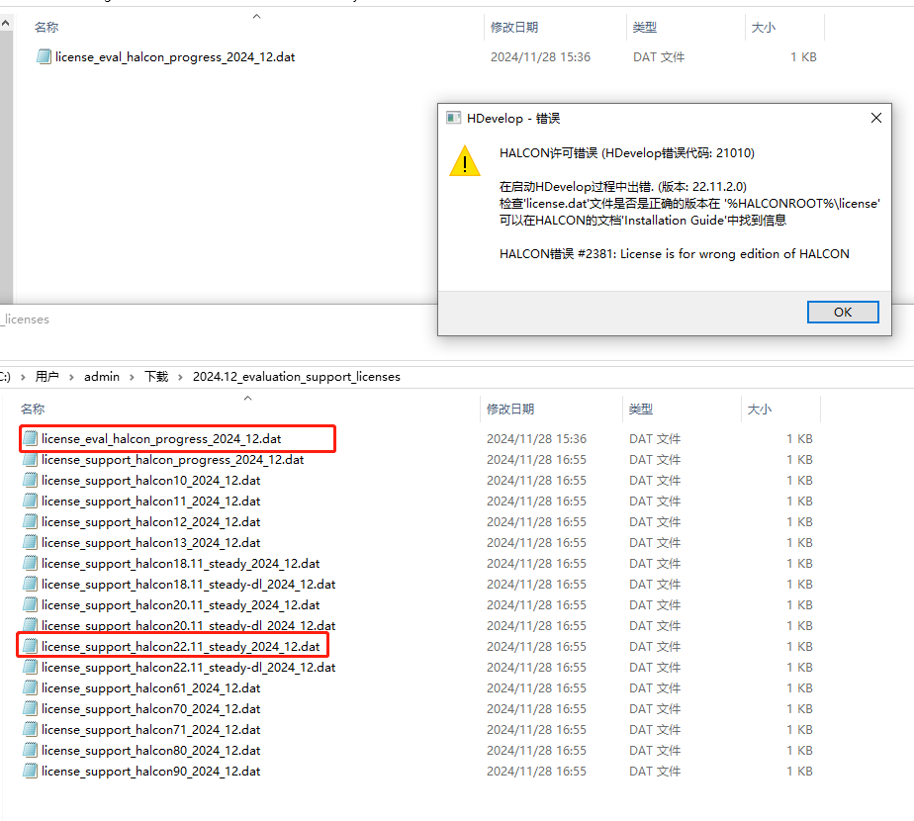Click the file icon of license_support_halcon61_2024_12.dat

[x=31, y=688]
